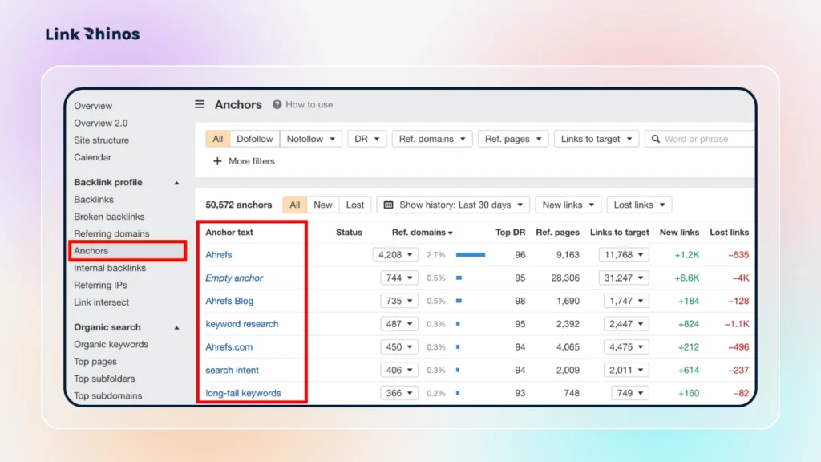Select the New anchors tab
Image resolution: width=821 pixels, height=462 pixels.
point(323,205)
